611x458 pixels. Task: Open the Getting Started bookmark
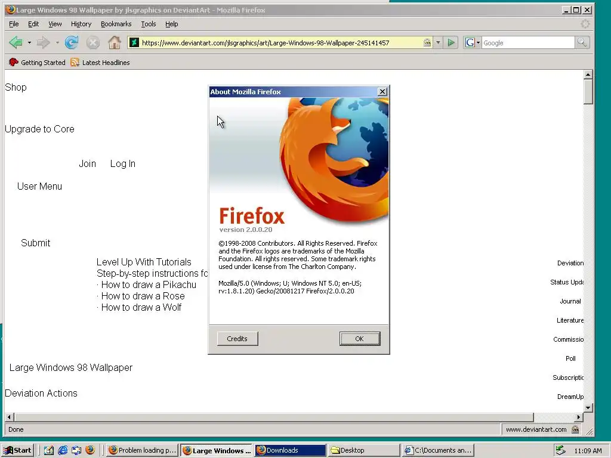tap(37, 62)
